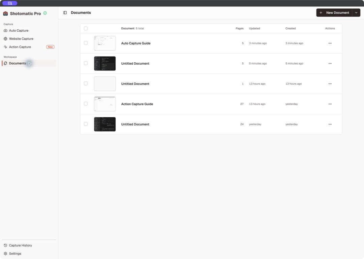The width and height of the screenshot is (364, 259).
Task: Click the Shotomatic Pro camera logo icon
Action: pos(5,13)
